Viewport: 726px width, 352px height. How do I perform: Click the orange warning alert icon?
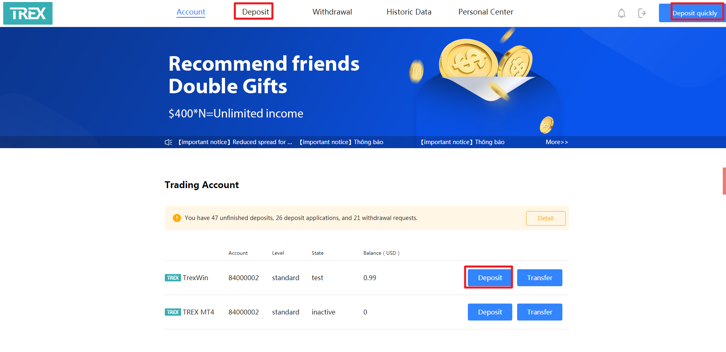pyautogui.click(x=177, y=218)
